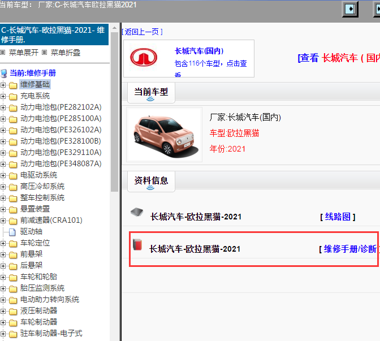Image resolution: width=380 pixels, height=341 pixels.
Task: Expand 动力电池包(PE285100A) node
Action: point(3,119)
